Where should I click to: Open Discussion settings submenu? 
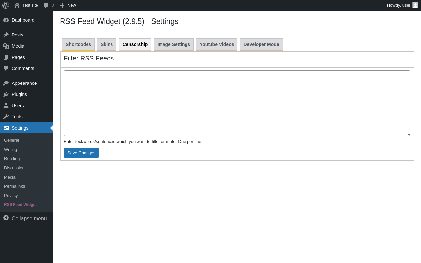(x=14, y=168)
